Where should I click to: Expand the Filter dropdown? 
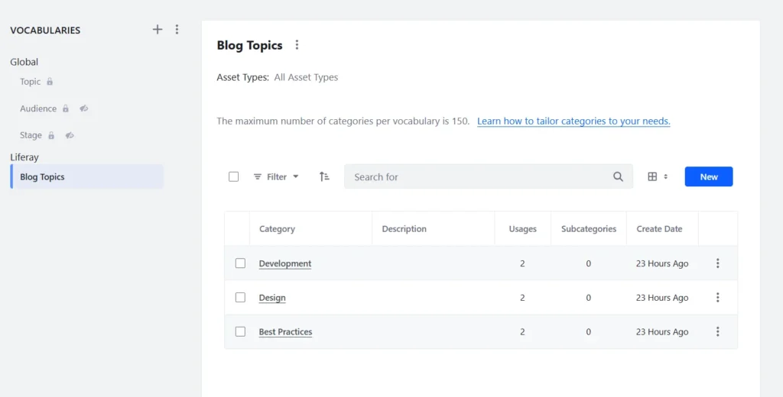pos(276,176)
